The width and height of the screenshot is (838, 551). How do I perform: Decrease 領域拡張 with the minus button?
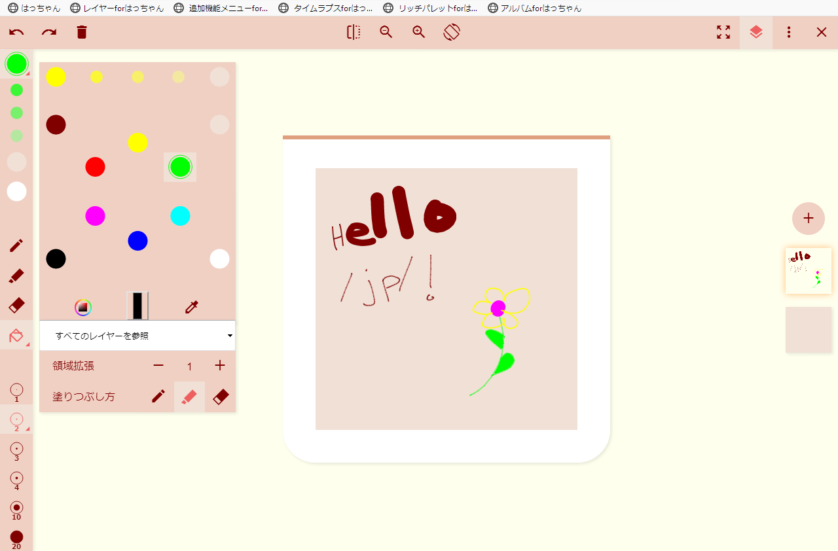click(x=158, y=366)
